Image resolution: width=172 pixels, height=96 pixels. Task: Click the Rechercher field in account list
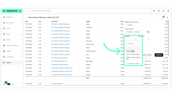133,44
